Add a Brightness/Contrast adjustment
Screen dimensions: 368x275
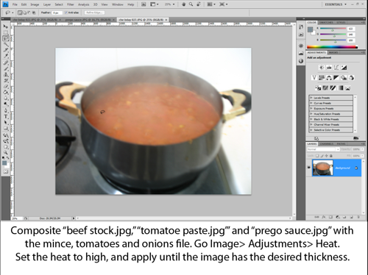coord(322,68)
